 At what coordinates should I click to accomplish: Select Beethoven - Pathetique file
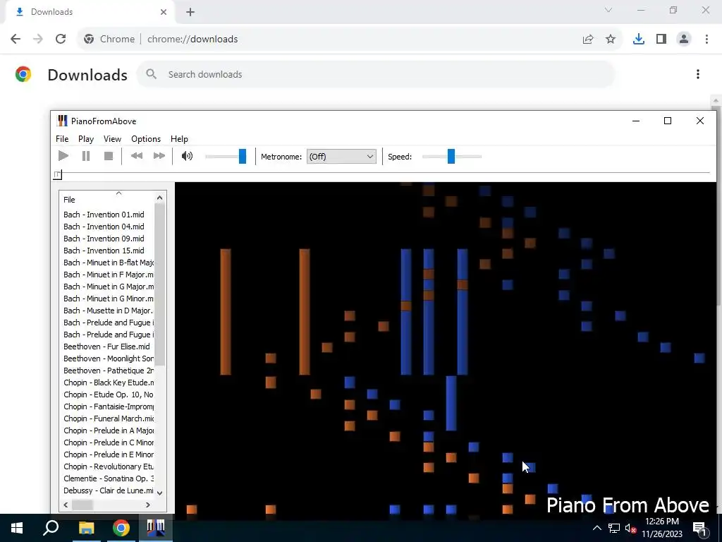click(107, 370)
